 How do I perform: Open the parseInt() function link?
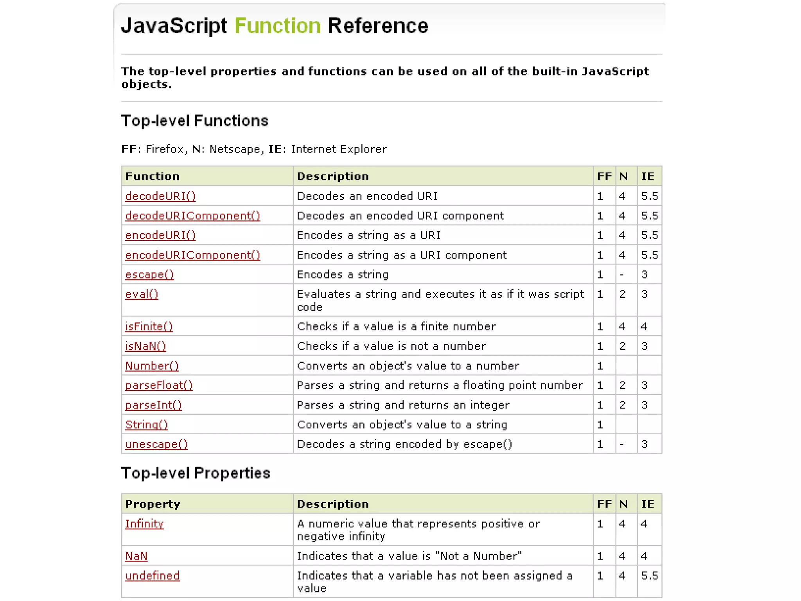click(153, 405)
